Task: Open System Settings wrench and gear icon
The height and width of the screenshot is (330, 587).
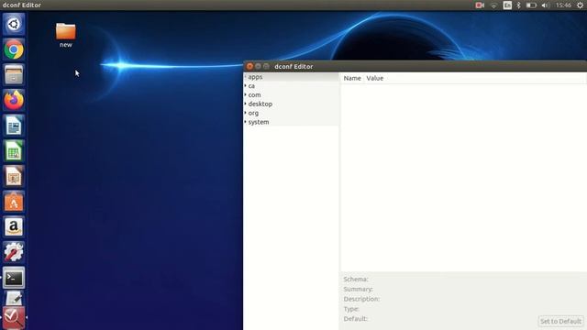Action: [14, 252]
